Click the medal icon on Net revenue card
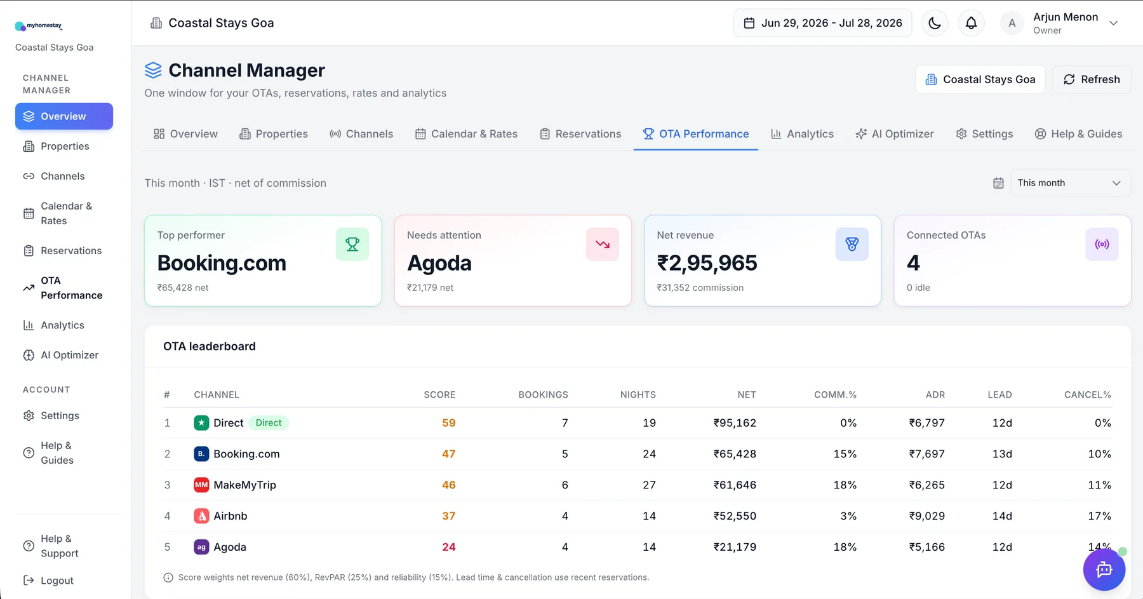This screenshot has width=1143, height=599. coord(852,244)
